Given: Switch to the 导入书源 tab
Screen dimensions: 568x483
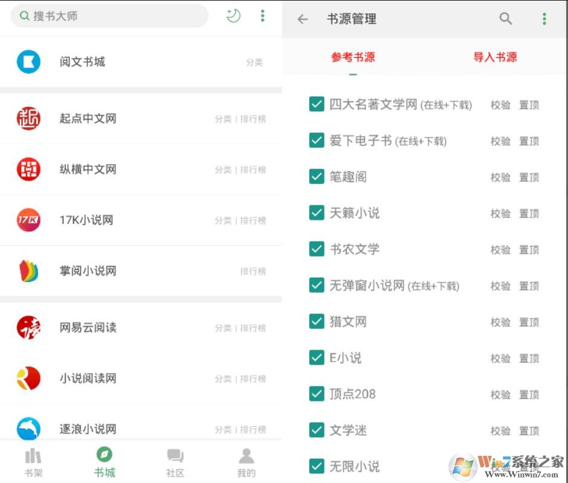Looking at the screenshot, I should [x=495, y=58].
